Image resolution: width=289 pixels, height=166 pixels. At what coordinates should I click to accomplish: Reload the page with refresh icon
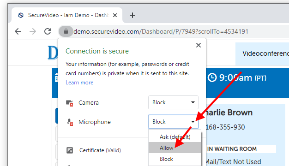point(48,31)
